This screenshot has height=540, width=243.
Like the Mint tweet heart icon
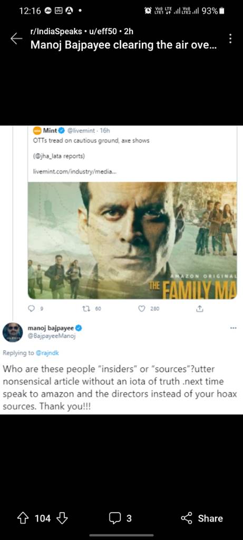click(141, 309)
